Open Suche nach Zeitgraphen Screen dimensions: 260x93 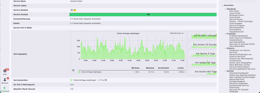pyautogui.click(x=240, y=63)
